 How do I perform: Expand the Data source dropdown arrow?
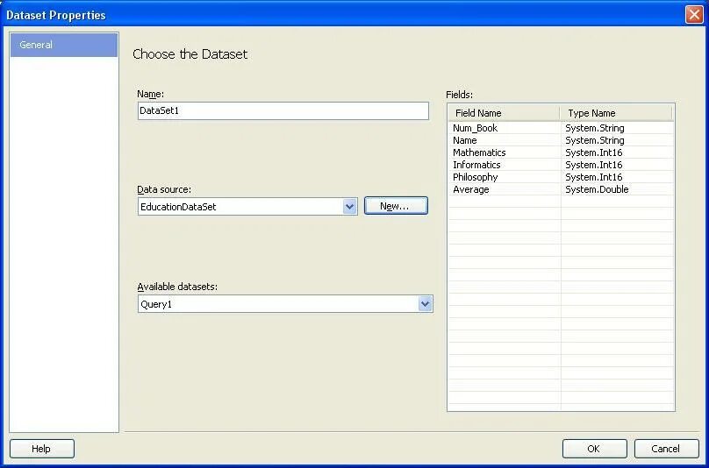[x=349, y=207]
